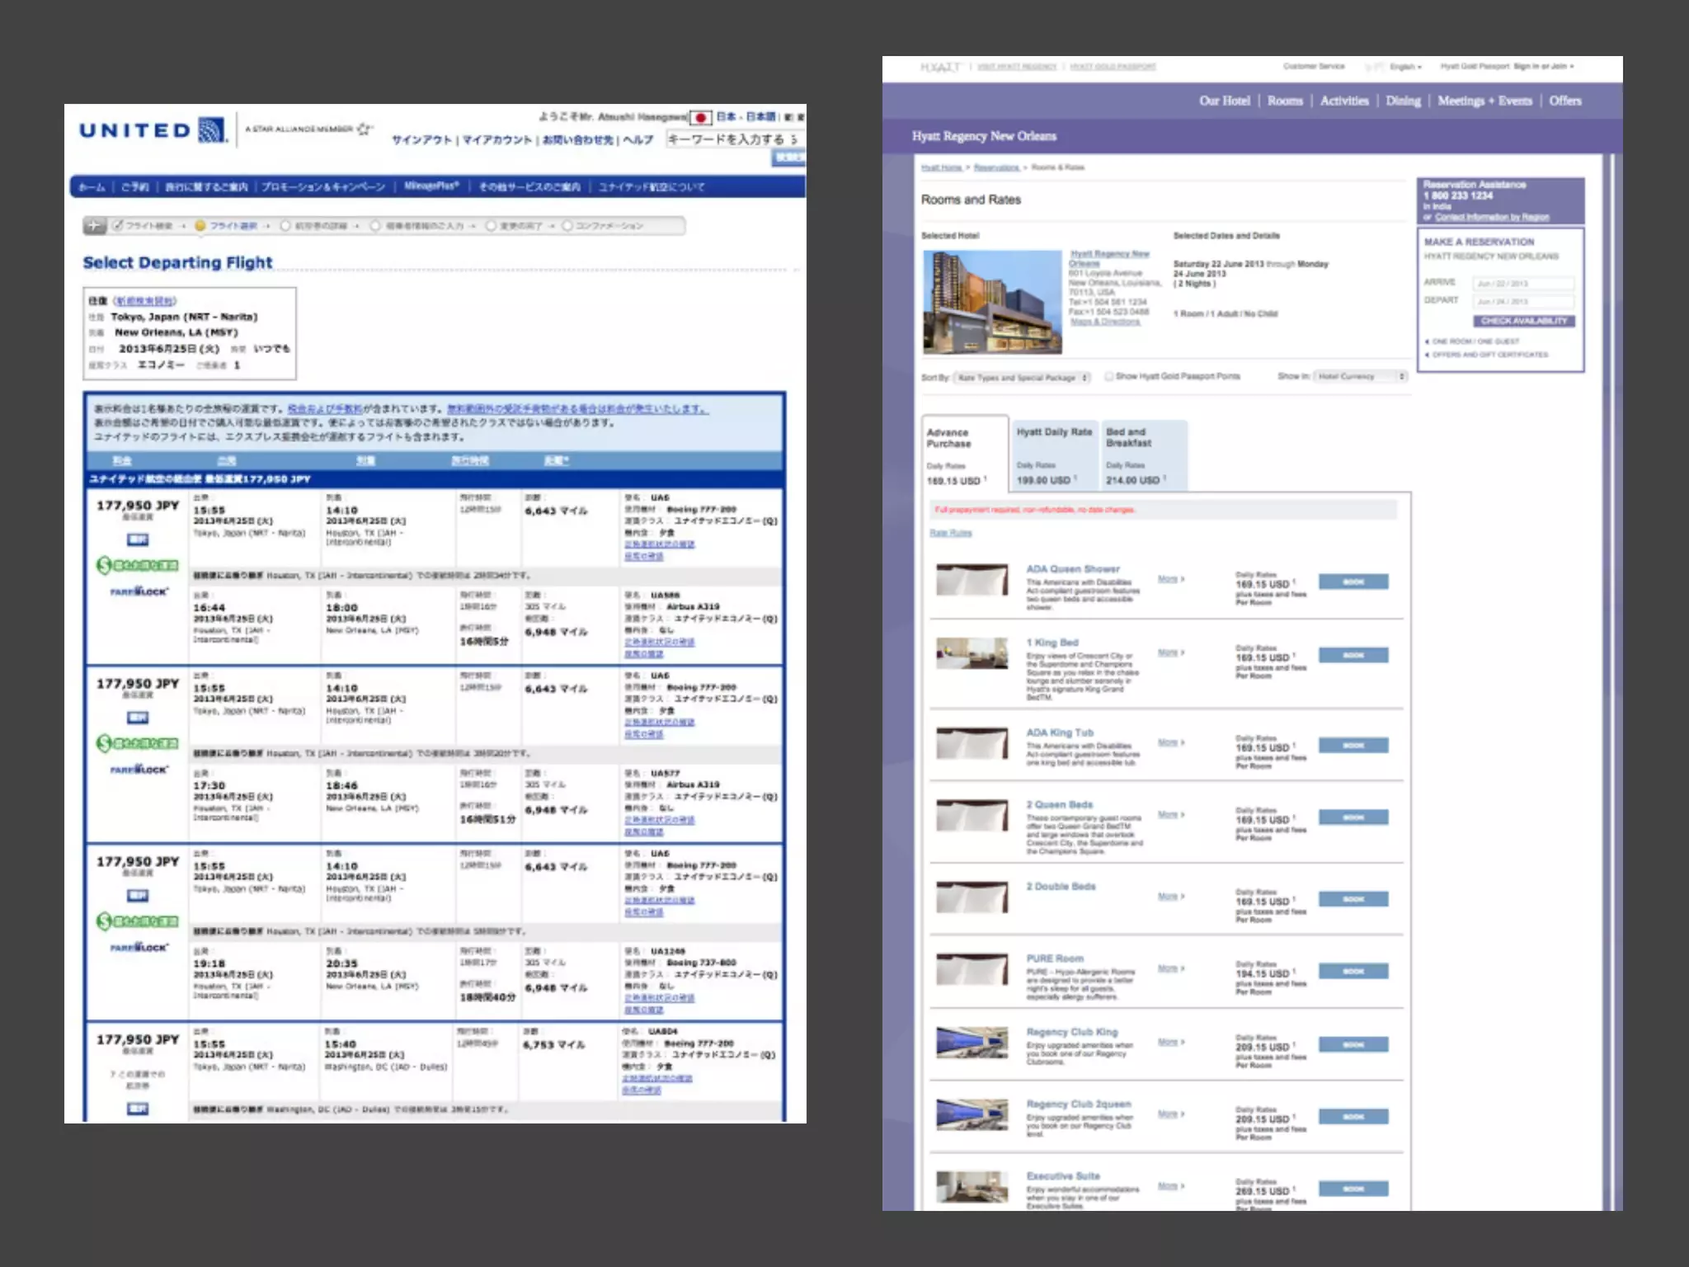The image size is (1689, 1267).
Task: Open the Sort By rate types dropdown
Action: [1022, 377]
